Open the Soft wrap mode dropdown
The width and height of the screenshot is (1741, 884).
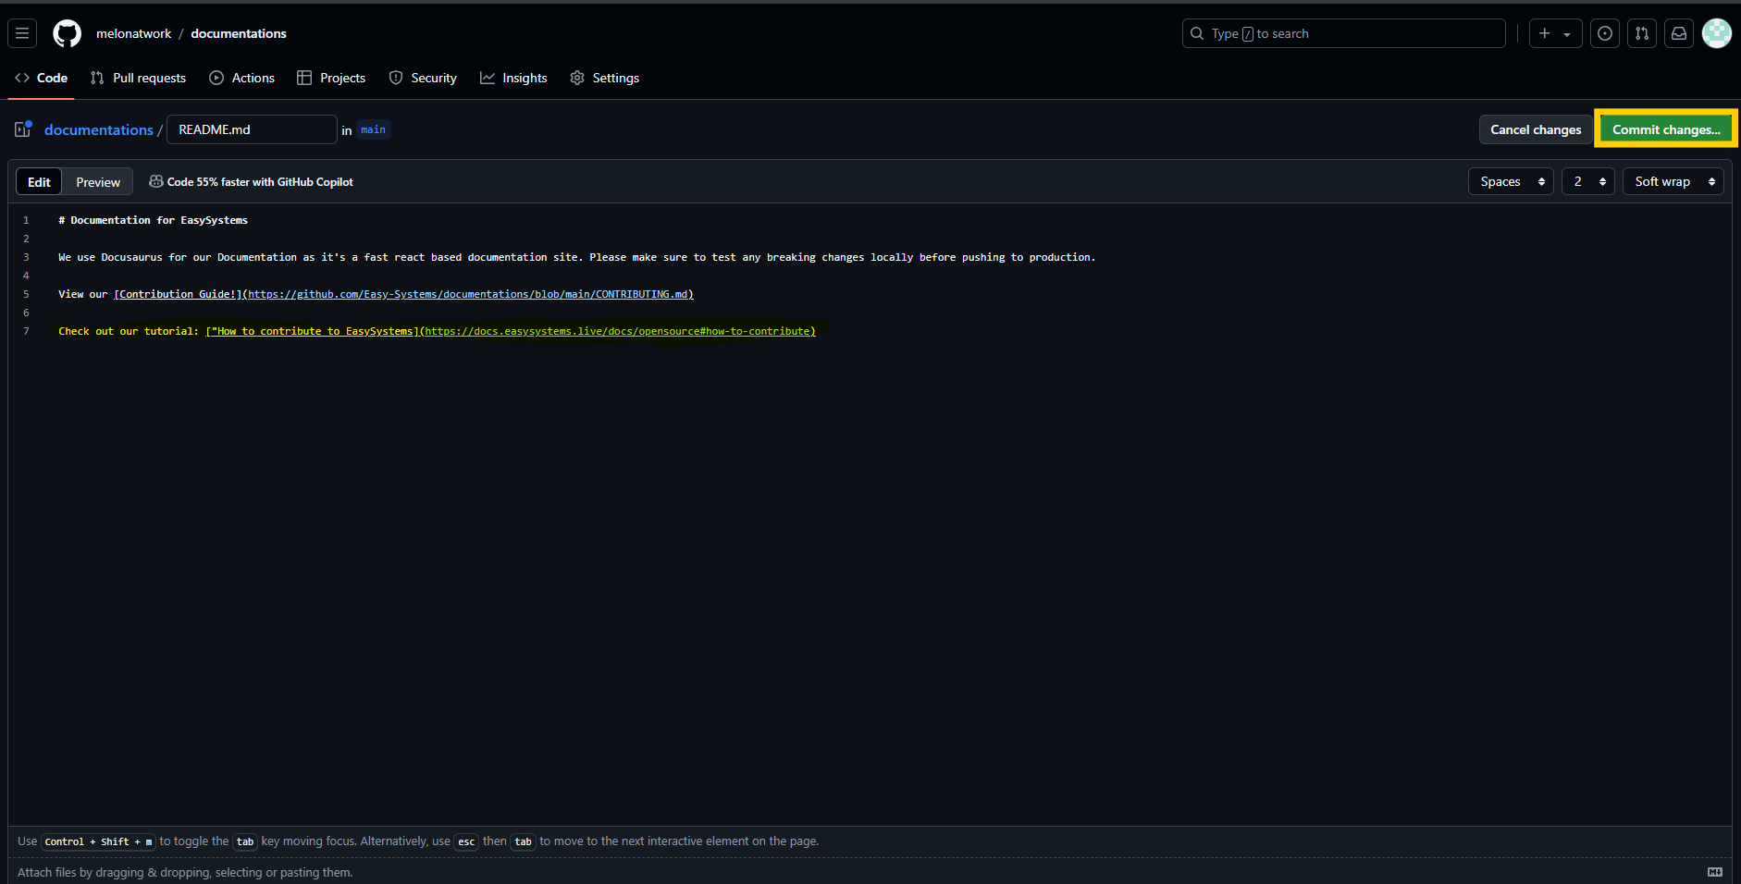click(1673, 181)
